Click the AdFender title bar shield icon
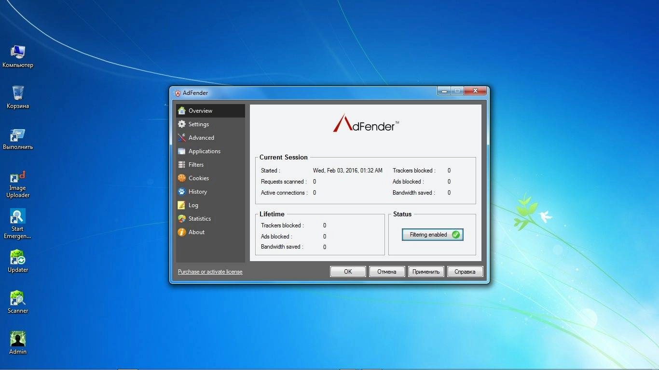The height and width of the screenshot is (370, 659). click(x=177, y=93)
